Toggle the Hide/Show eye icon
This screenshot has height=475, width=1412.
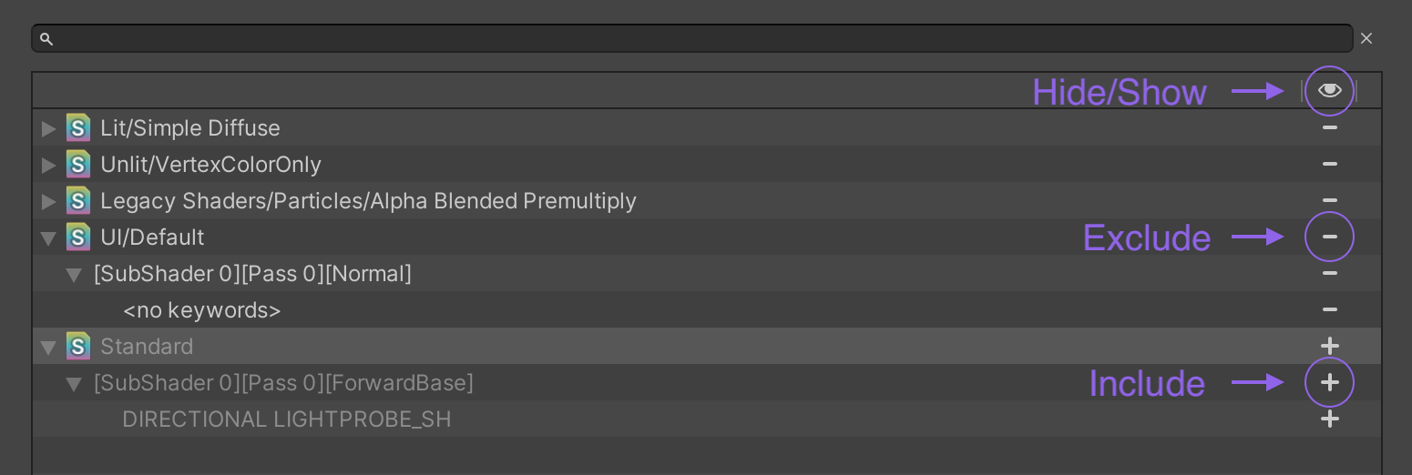click(x=1329, y=90)
